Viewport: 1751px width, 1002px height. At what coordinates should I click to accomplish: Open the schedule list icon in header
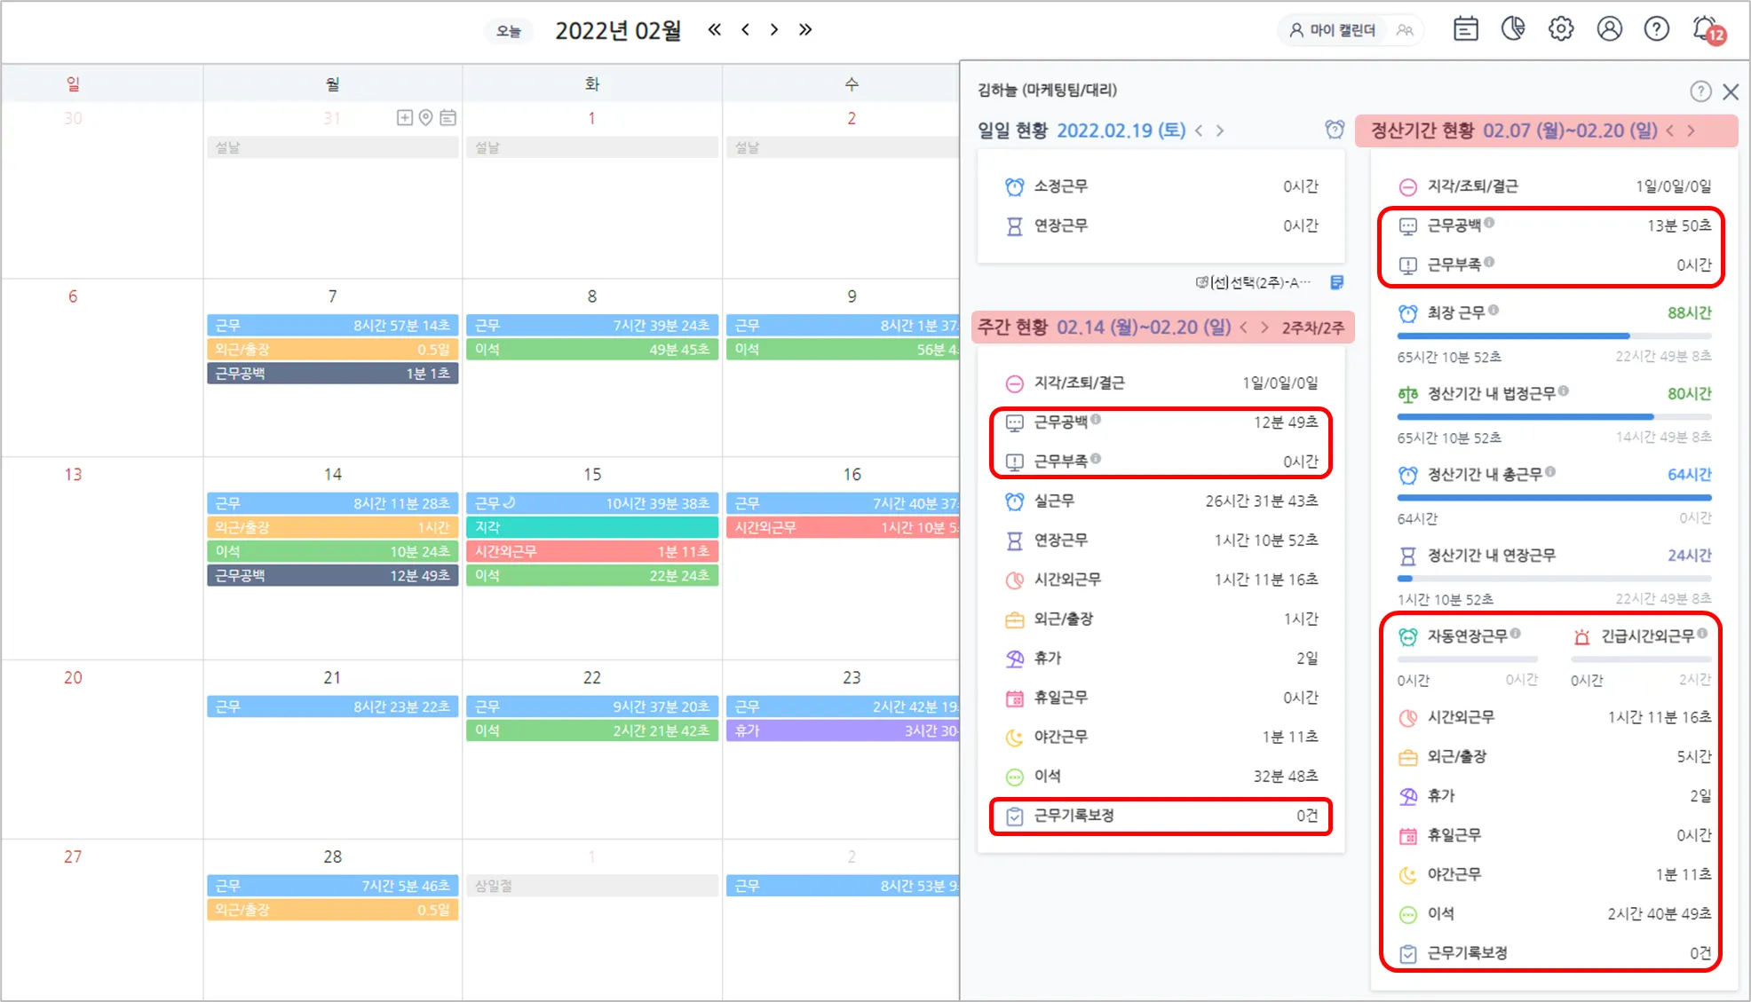pos(1465,29)
